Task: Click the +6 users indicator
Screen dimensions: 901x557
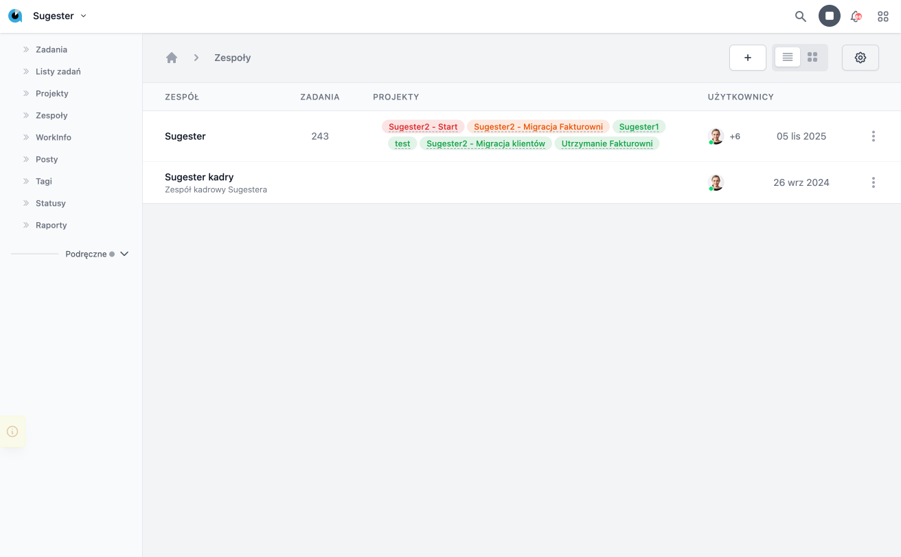Action: click(735, 137)
